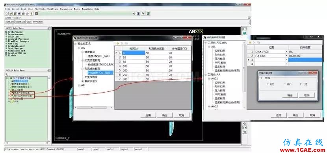Click the Pan-Zoom-Rotate toolbar icon
Screen dimensions: 327x153
point(19,13)
